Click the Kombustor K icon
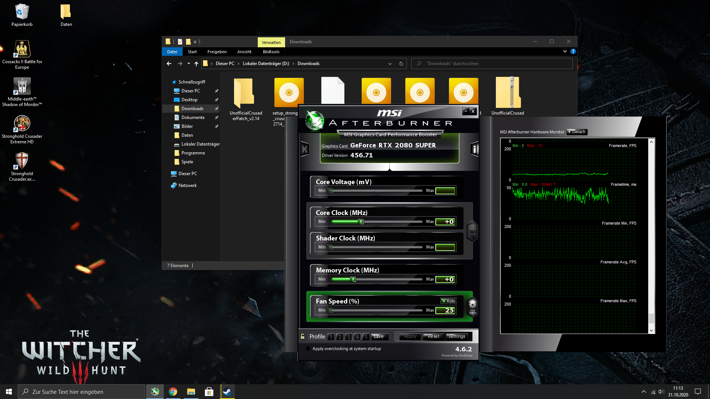 (x=305, y=149)
